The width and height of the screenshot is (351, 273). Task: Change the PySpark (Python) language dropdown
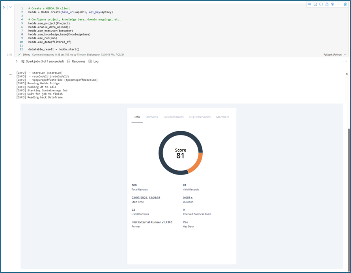pos(335,55)
